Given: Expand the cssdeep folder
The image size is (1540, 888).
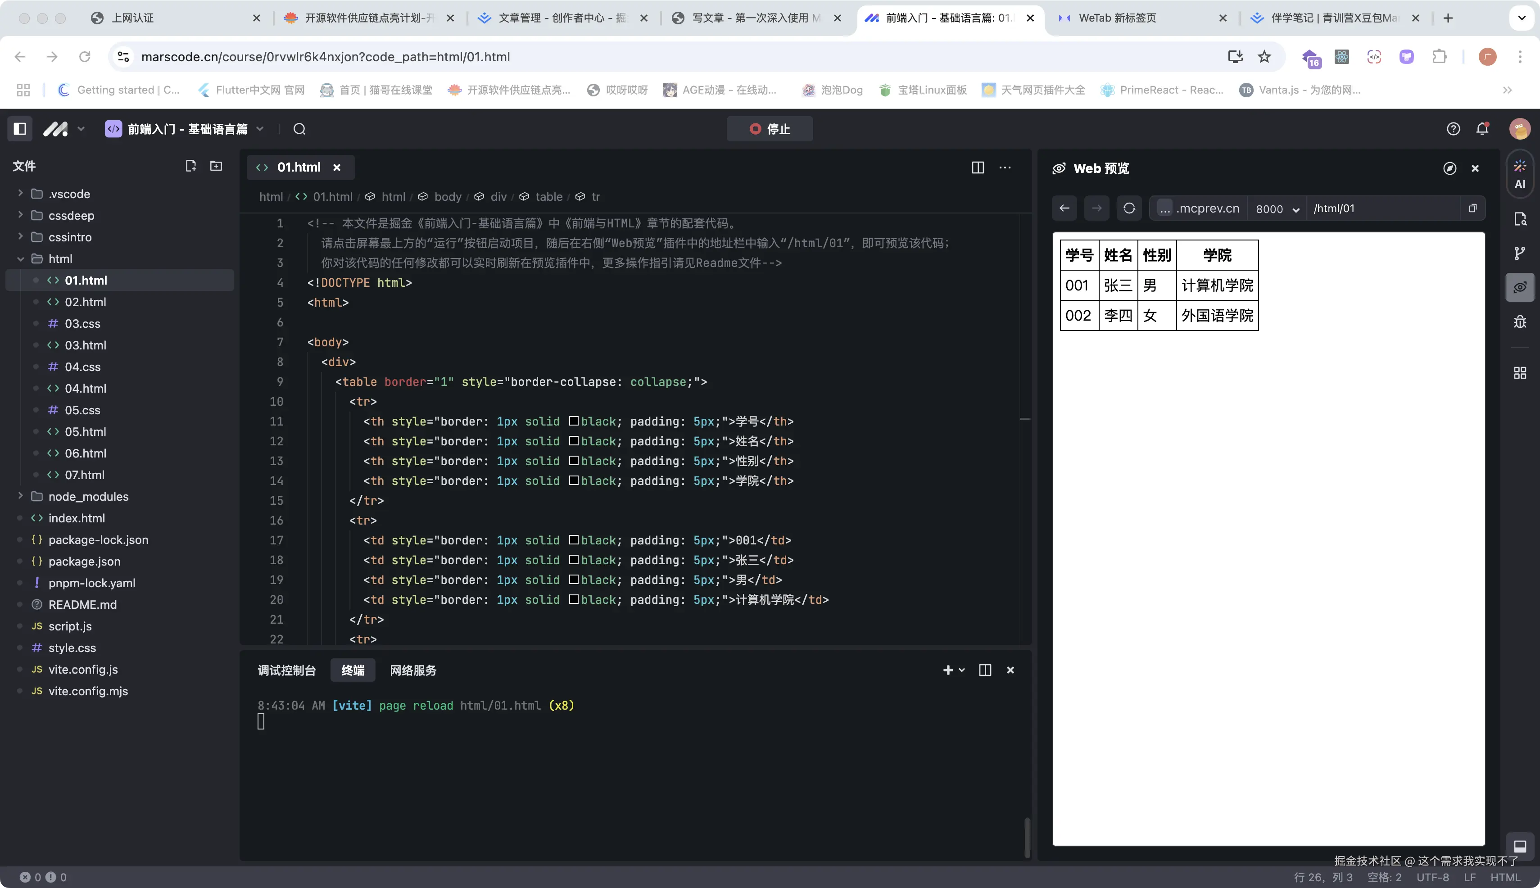Looking at the screenshot, I should click(x=71, y=215).
